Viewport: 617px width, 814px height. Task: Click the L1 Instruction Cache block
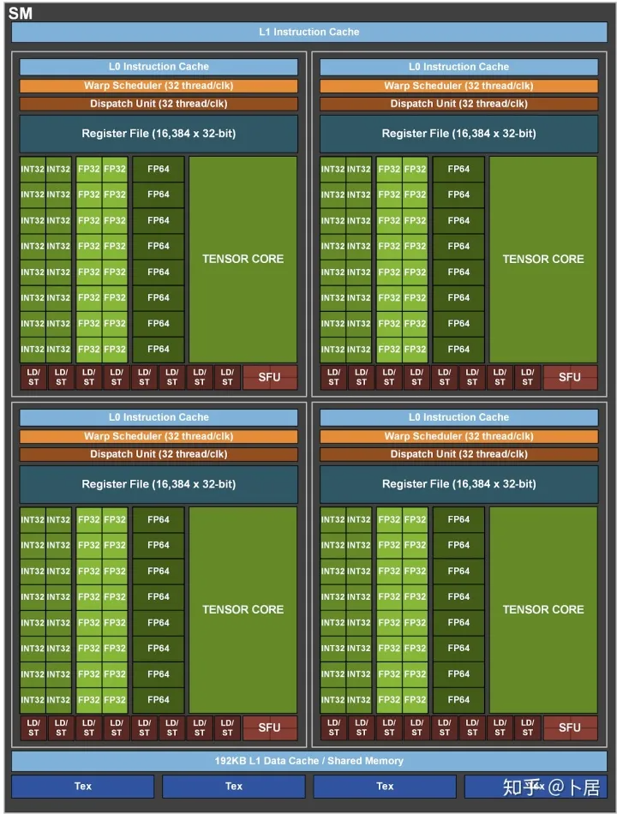pos(309,33)
